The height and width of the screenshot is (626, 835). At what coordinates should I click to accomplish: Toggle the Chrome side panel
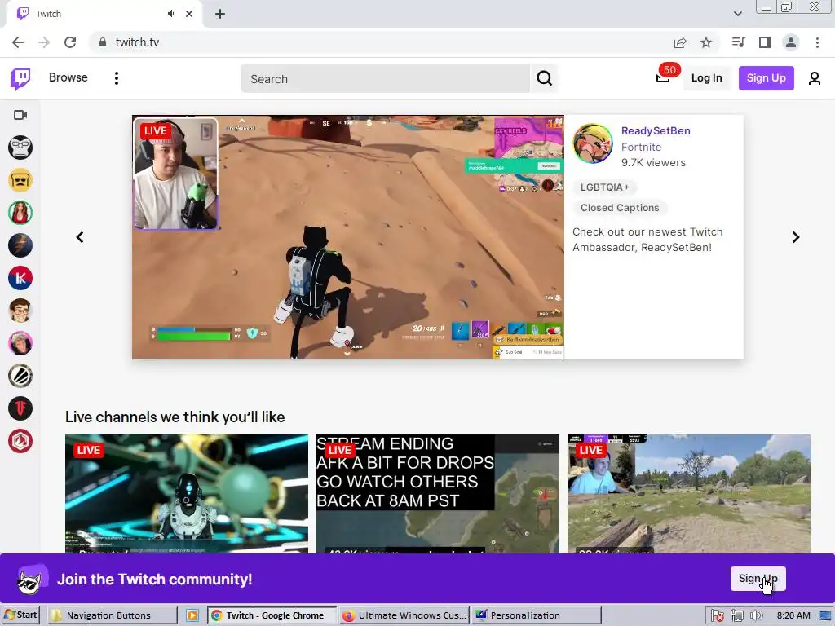click(765, 42)
